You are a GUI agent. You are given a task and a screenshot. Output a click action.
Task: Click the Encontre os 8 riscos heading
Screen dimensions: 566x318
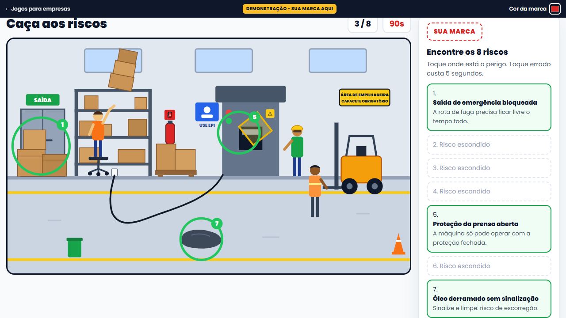pyautogui.click(x=467, y=52)
